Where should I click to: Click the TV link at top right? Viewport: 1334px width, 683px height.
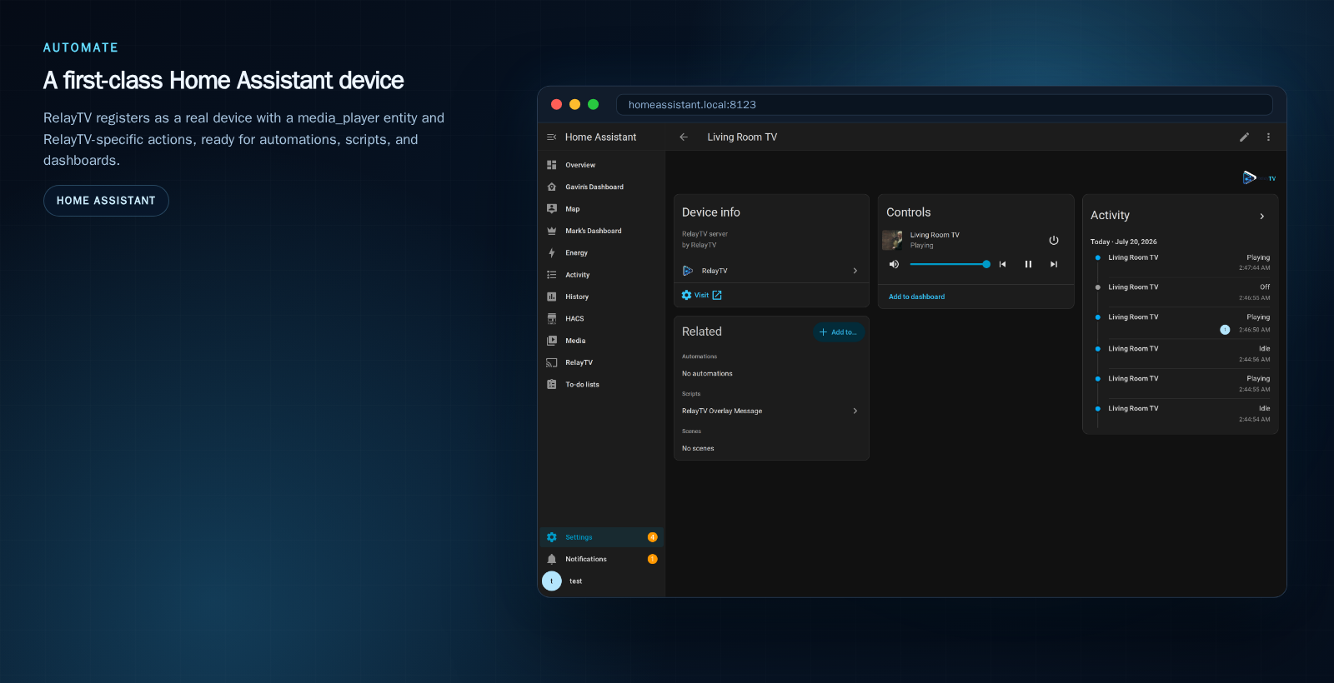click(1272, 178)
